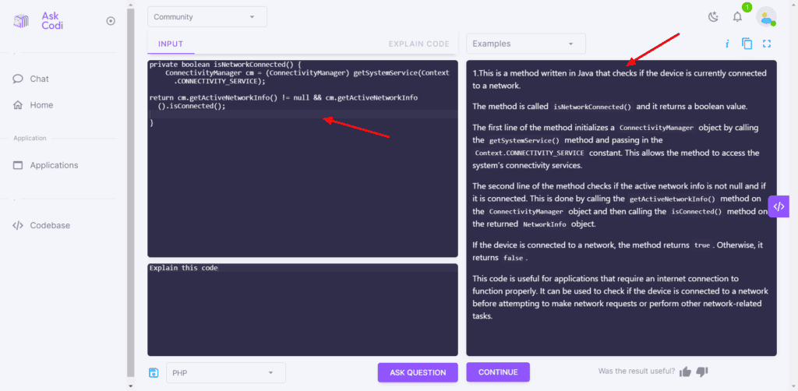The height and width of the screenshot is (391, 798).
Task: Click inside the code input editor
Action: [x=302, y=159]
